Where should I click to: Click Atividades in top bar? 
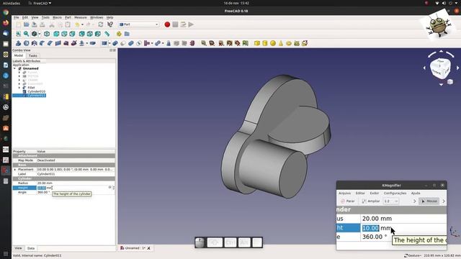12,3
